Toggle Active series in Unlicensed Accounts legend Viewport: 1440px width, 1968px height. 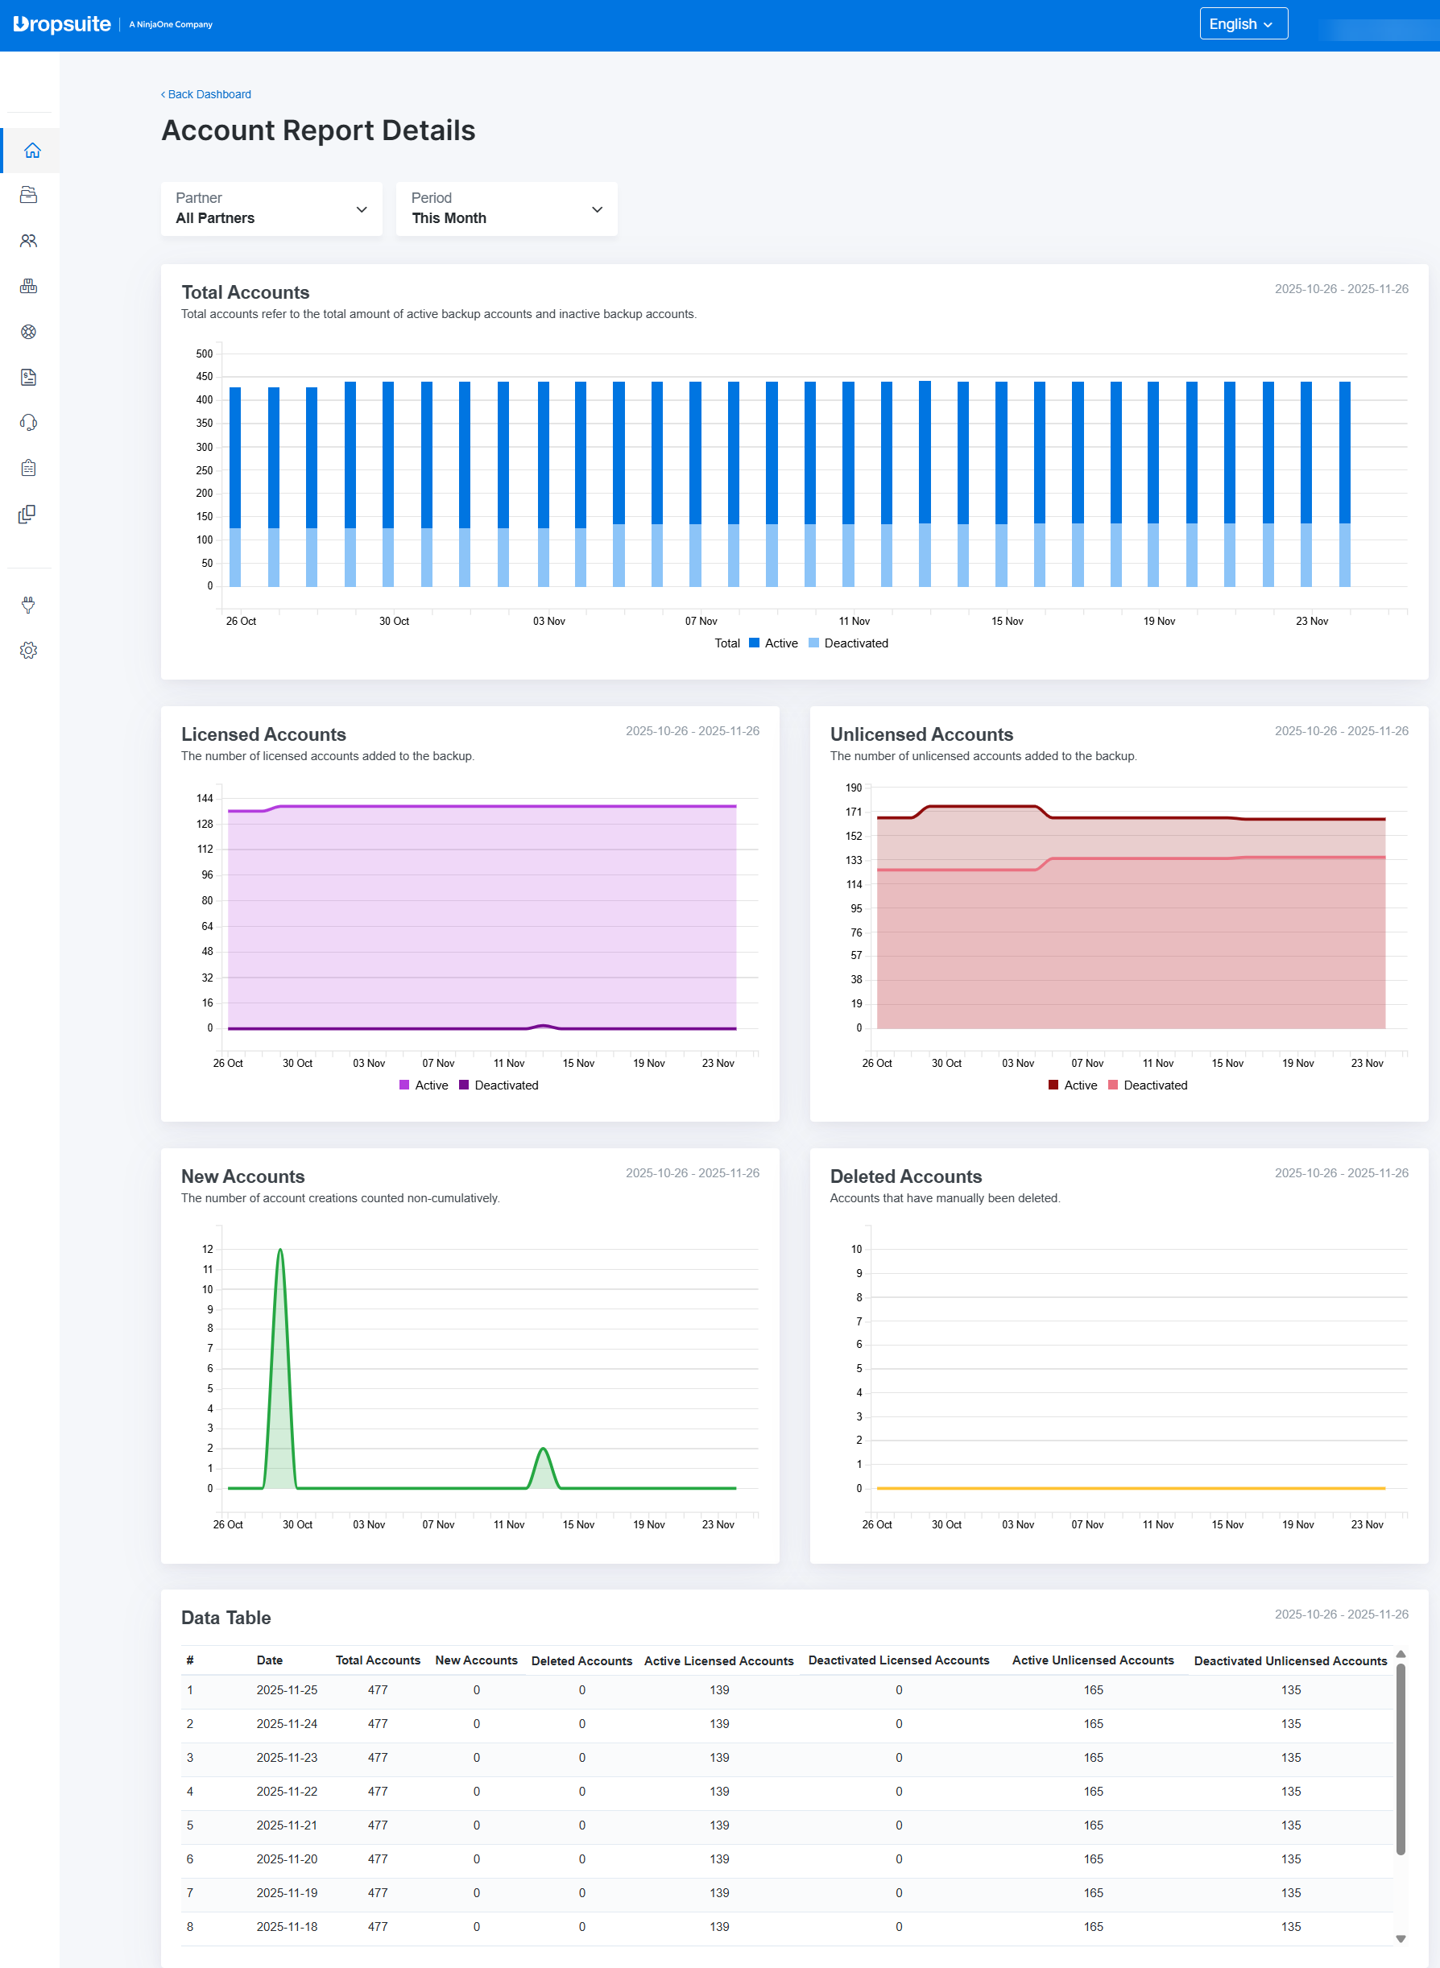pyautogui.click(x=1072, y=1085)
